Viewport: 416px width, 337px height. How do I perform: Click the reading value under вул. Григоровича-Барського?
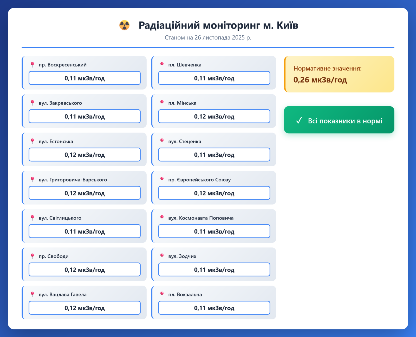tap(84, 193)
